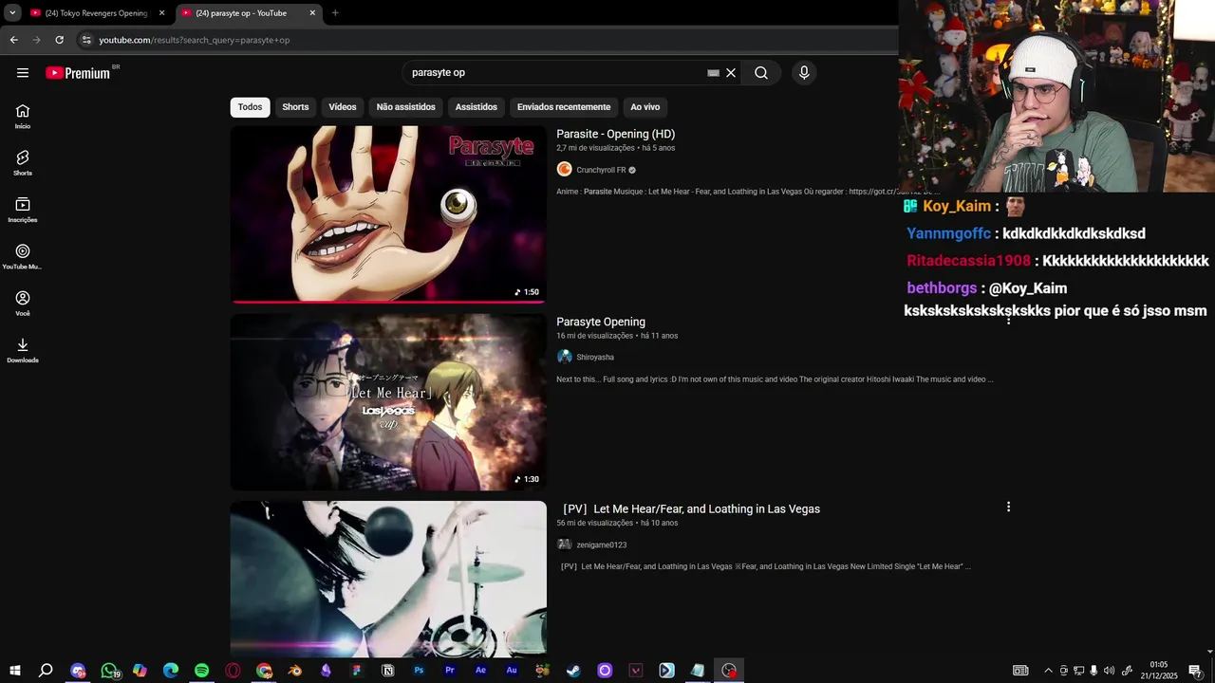
Task: Close the Tokyo Revengers Opening tab
Action: pyautogui.click(x=161, y=13)
